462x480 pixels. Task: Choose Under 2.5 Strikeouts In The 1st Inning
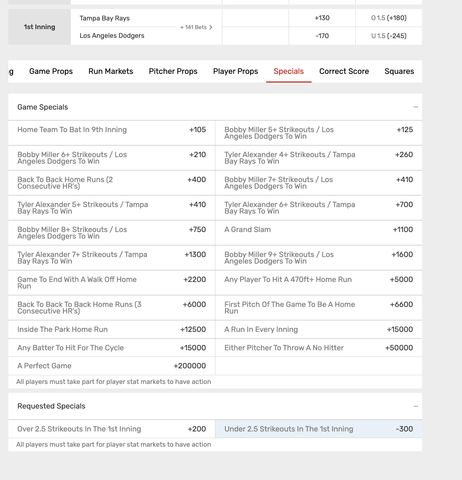319,429
